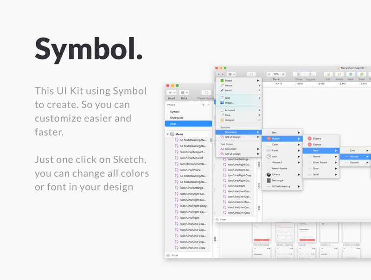Click the purple symbol icon in CaFashion toolbar

[x=251, y=74]
